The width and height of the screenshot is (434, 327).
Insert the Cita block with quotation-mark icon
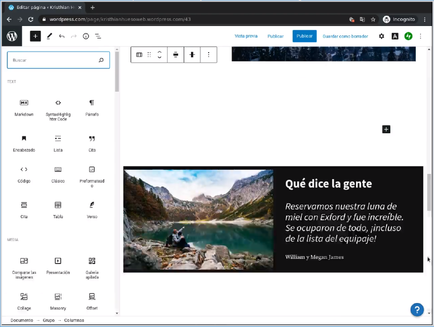click(x=92, y=144)
